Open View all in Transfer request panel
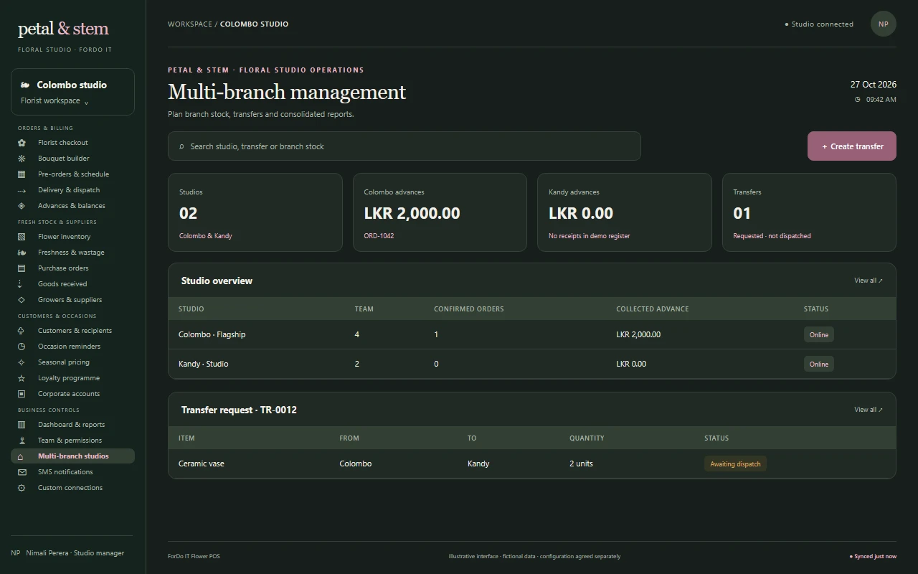The image size is (918, 574). [869, 410]
